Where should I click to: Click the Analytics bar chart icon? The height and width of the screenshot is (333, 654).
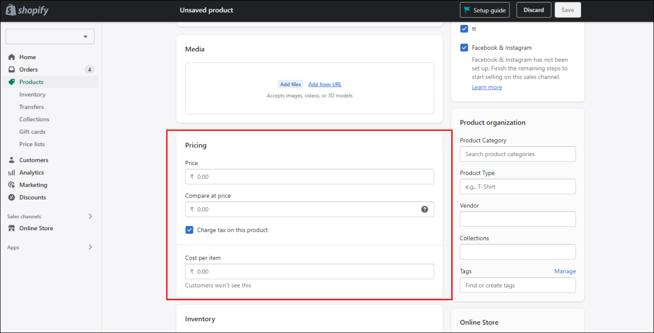point(12,173)
